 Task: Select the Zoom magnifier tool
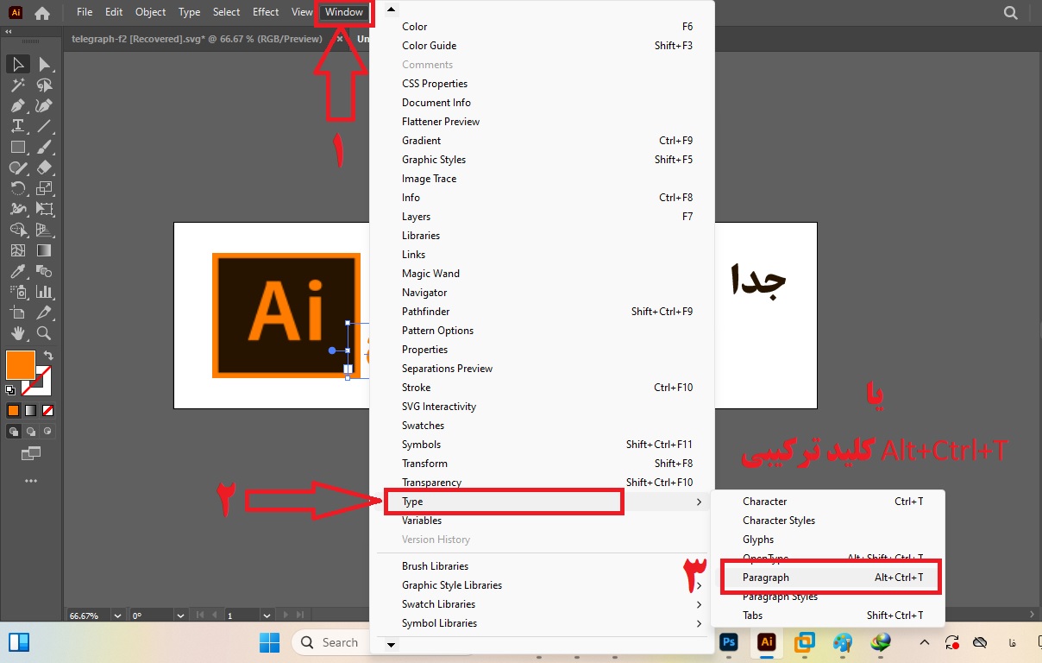(x=44, y=333)
